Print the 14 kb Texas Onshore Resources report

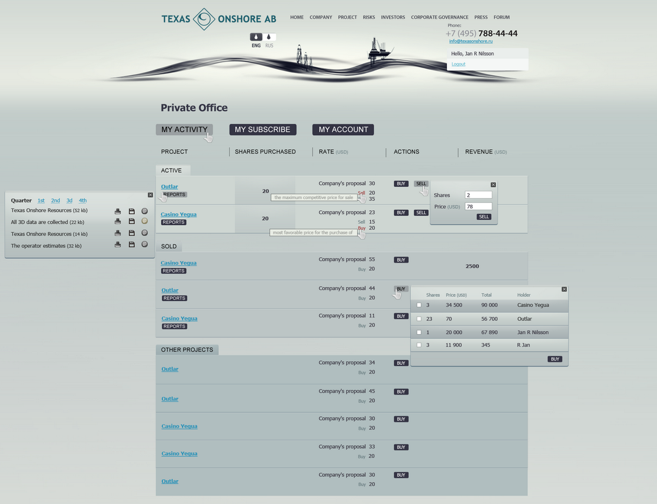coord(117,233)
